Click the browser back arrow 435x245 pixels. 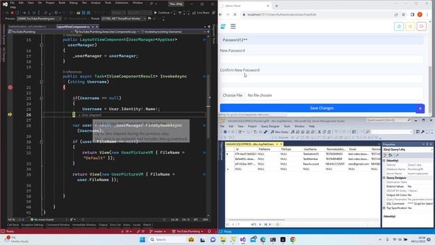(x=221, y=14)
